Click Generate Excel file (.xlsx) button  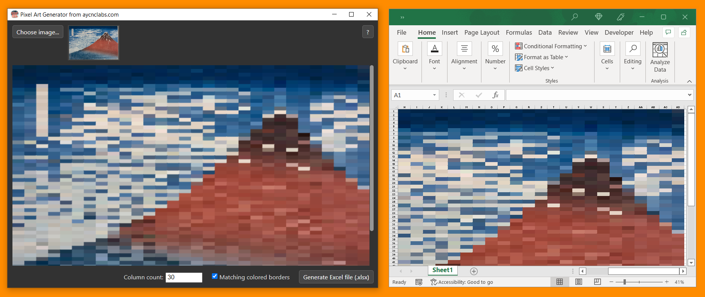click(336, 277)
